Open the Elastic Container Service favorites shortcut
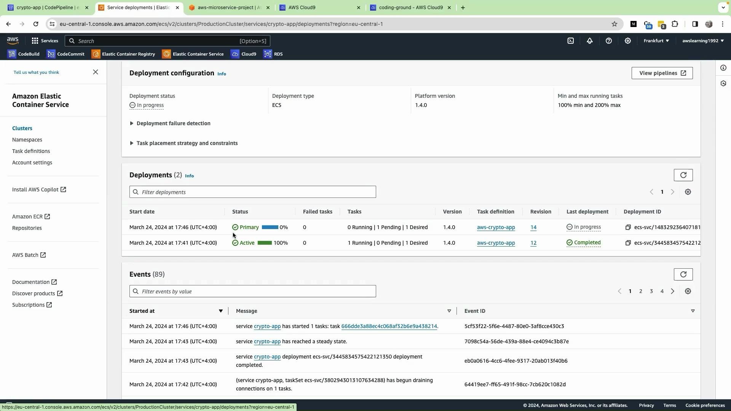This screenshot has height=411, width=731. click(x=193, y=54)
